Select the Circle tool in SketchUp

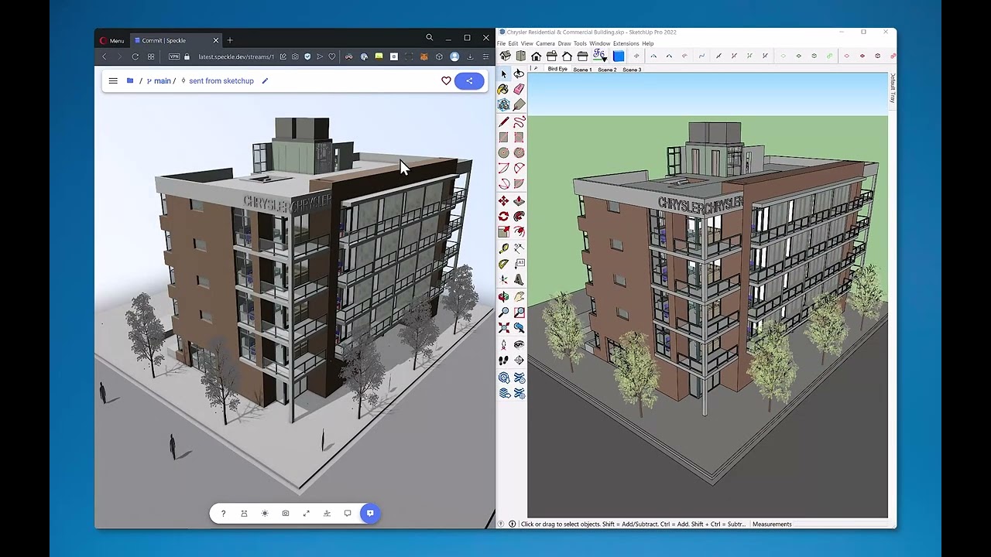(504, 152)
